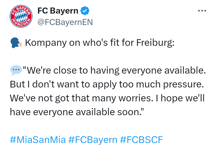Click the phrase "who's fit for"

(103, 43)
